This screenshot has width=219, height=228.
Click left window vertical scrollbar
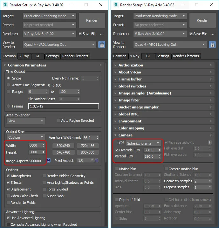[x=106, y=113]
